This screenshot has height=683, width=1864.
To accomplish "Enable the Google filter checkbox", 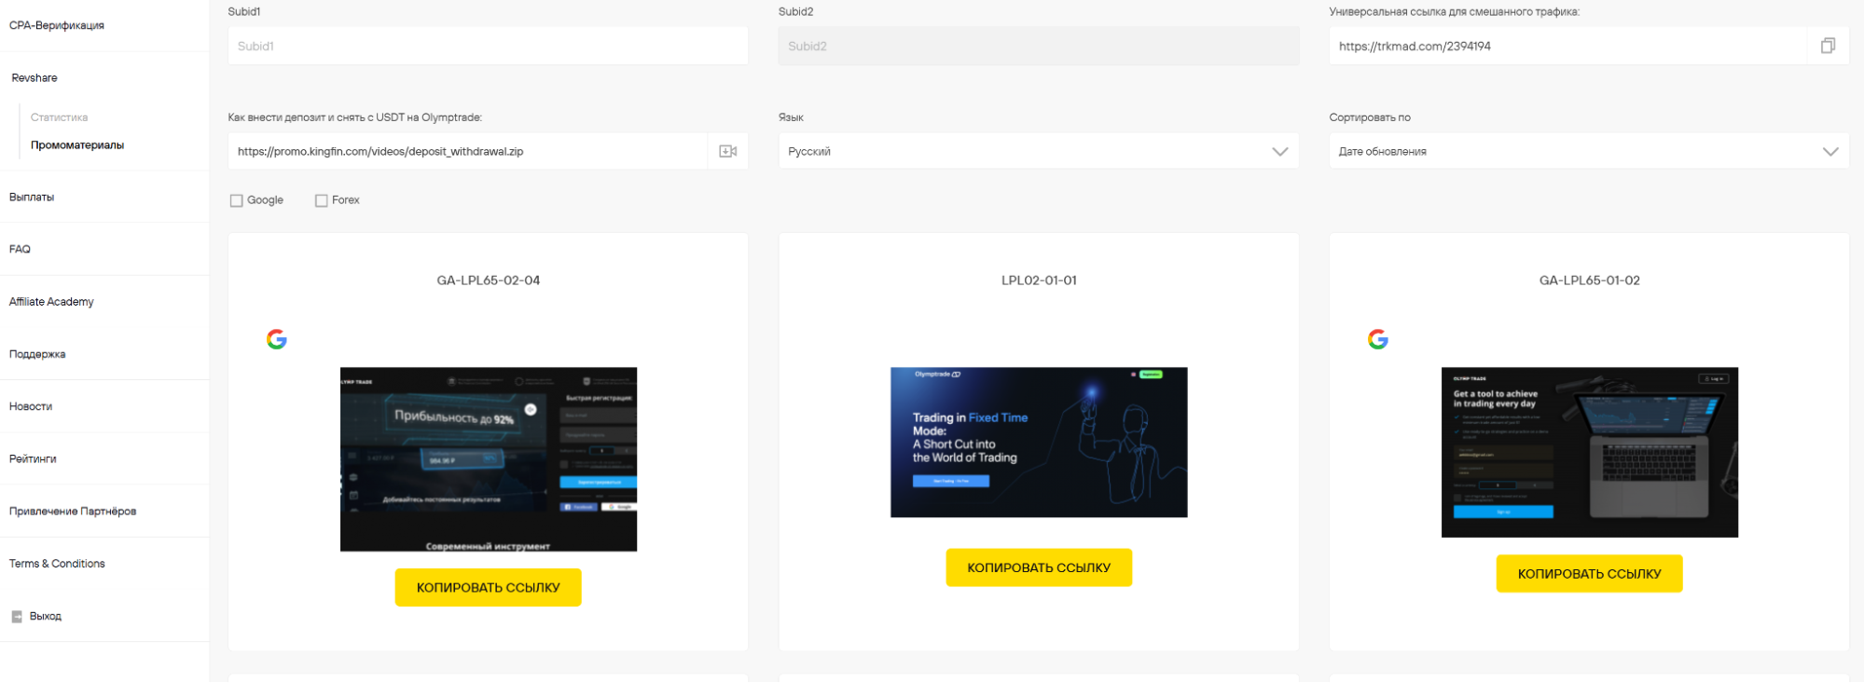I will 237,200.
